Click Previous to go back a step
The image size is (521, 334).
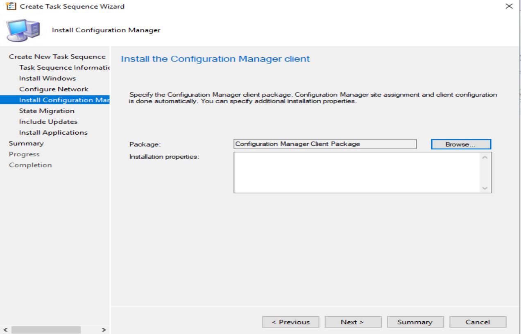[291, 322]
